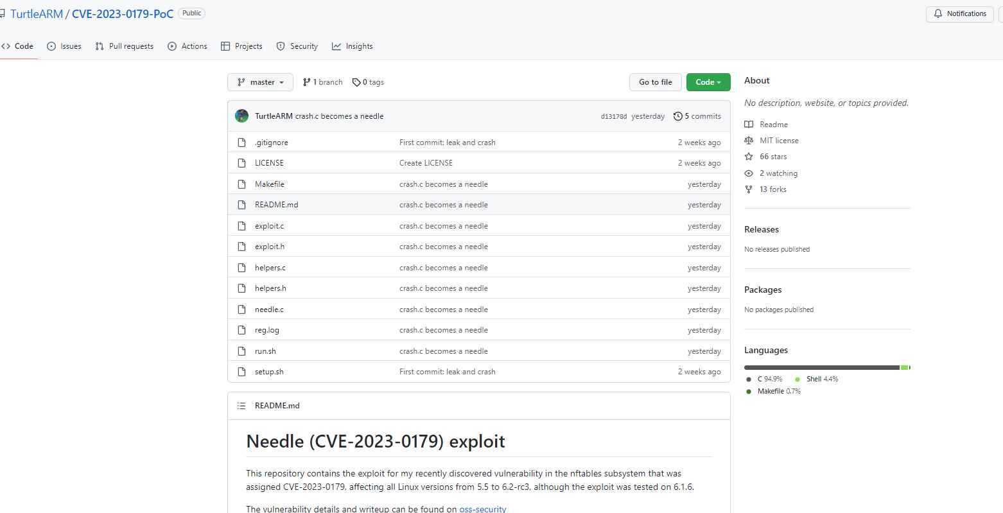Screen dimensions: 1003x513
Task: Open the Insights tab
Action: tap(353, 46)
